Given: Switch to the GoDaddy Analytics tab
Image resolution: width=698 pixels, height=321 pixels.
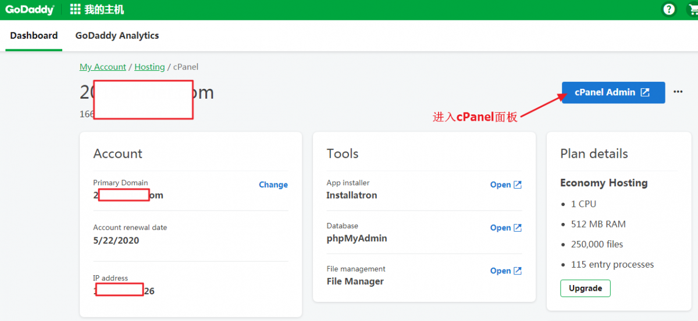Looking at the screenshot, I should click(x=117, y=35).
